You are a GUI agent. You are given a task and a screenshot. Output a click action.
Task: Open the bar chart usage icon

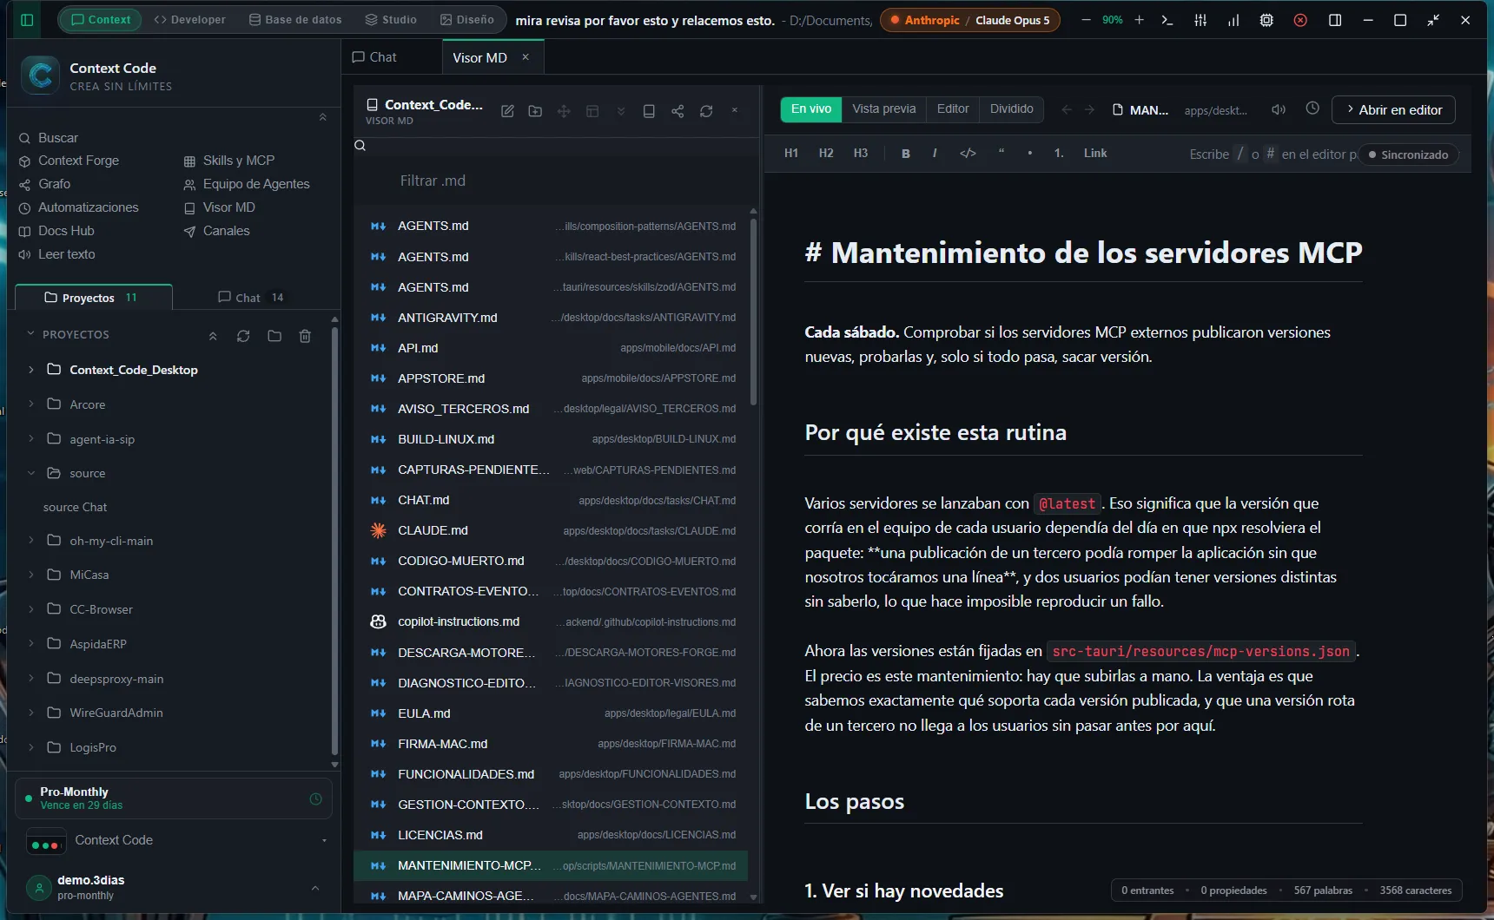coord(1233,20)
